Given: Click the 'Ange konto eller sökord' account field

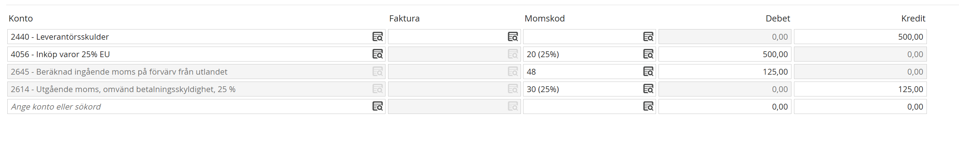Looking at the screenshot, I should [186, 107].
